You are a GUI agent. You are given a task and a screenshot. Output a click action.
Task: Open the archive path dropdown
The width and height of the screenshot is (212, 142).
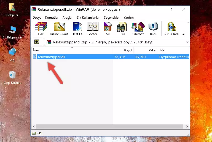click(x=187, y=42)
